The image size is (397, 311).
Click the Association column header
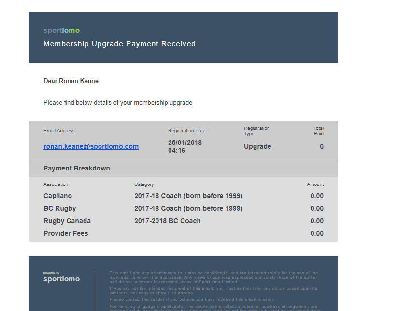click(56, 184)
